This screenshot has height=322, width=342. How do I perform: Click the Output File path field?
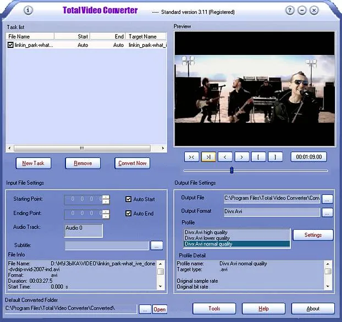click(272, 199)
